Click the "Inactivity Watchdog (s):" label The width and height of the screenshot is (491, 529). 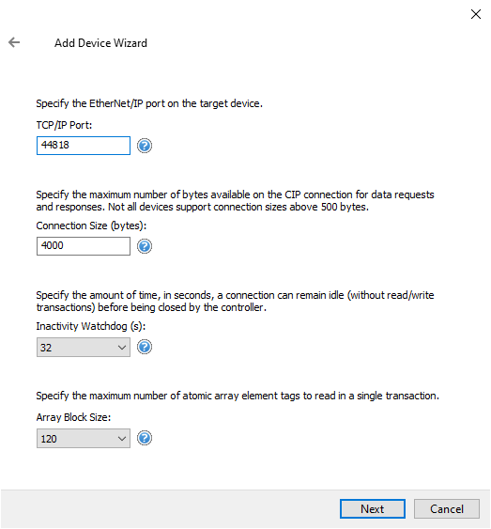[x=91, y=326]
